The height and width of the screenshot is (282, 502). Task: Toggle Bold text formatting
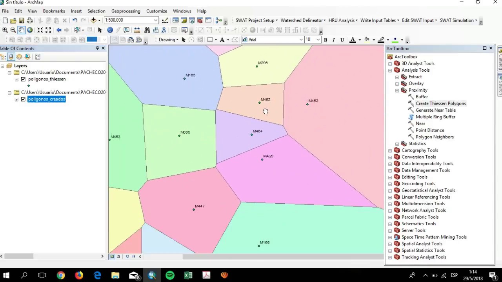pos(326,40)
